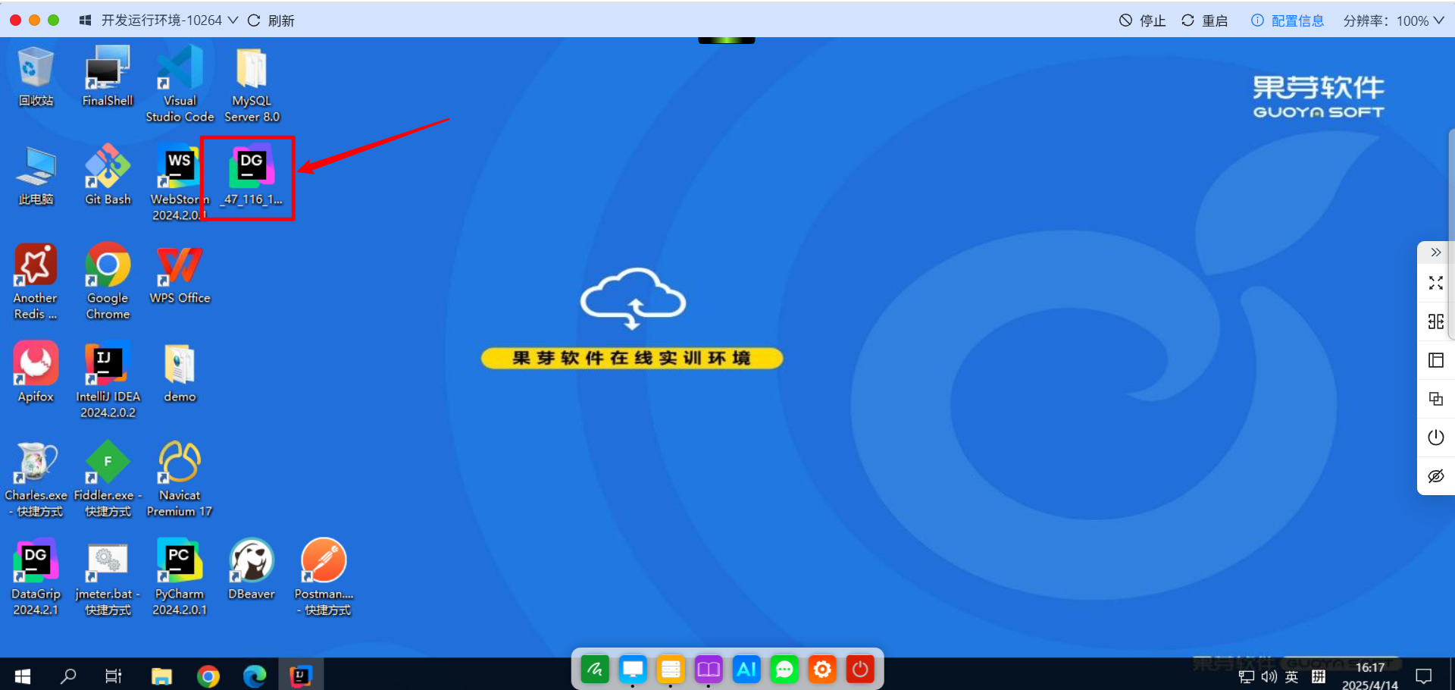Launch Apifox from desktop
Image resolution: width=1455 pixels, height=690 pixels.
coord(36,372)
